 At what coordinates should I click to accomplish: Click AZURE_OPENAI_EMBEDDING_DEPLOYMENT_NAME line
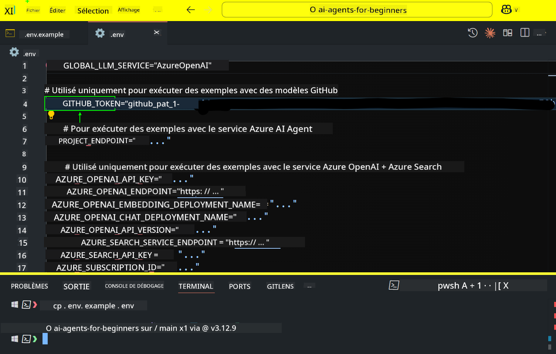174,205
